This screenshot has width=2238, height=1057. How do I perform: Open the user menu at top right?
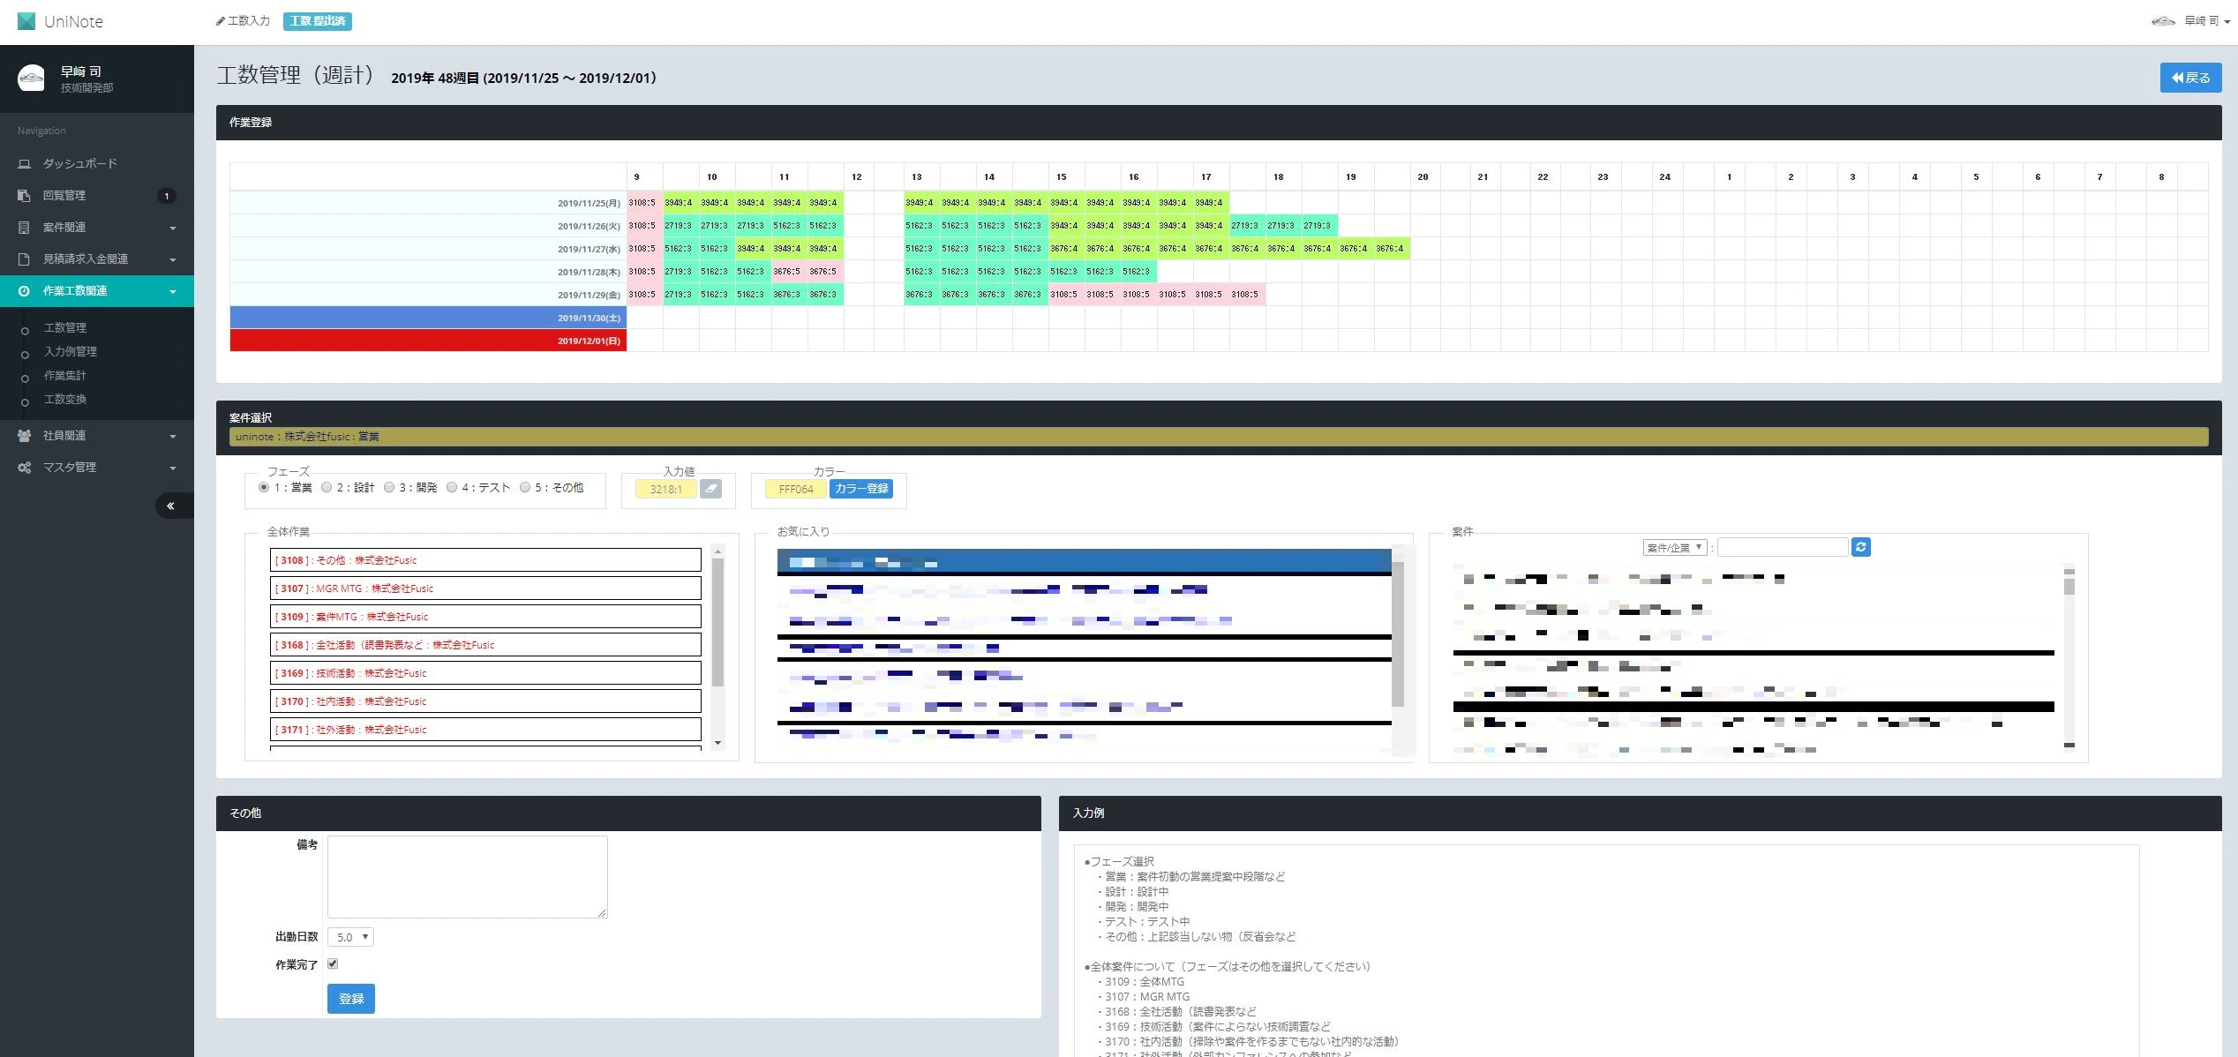click(2191, 21)
